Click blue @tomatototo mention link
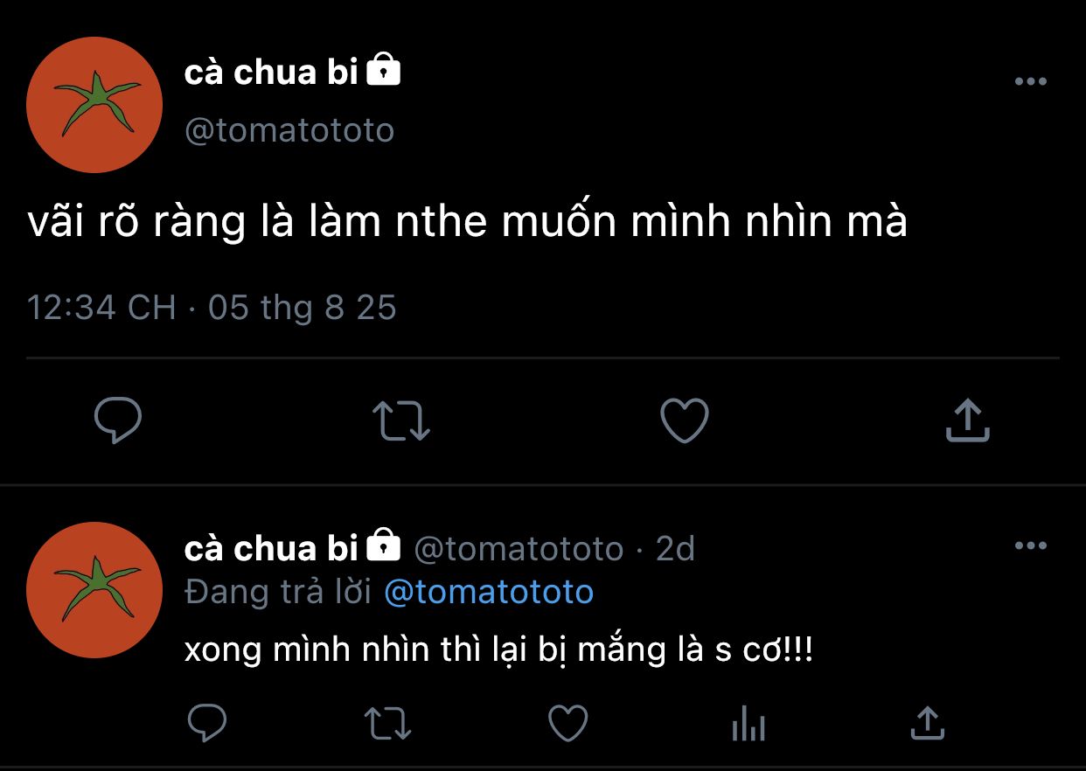Screen dimensions: 1086x771 (x=489, y=593)
